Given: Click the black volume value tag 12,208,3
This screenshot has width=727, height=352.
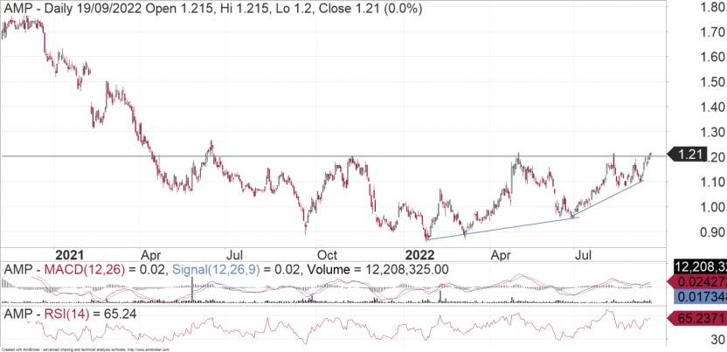Looking at the screenshot, I should (x=699, y=266).
